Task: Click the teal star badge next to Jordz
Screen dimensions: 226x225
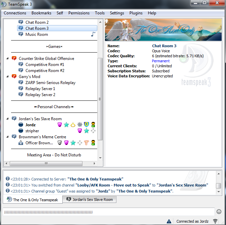Action: pyautogui.click(x=66, y=125)
